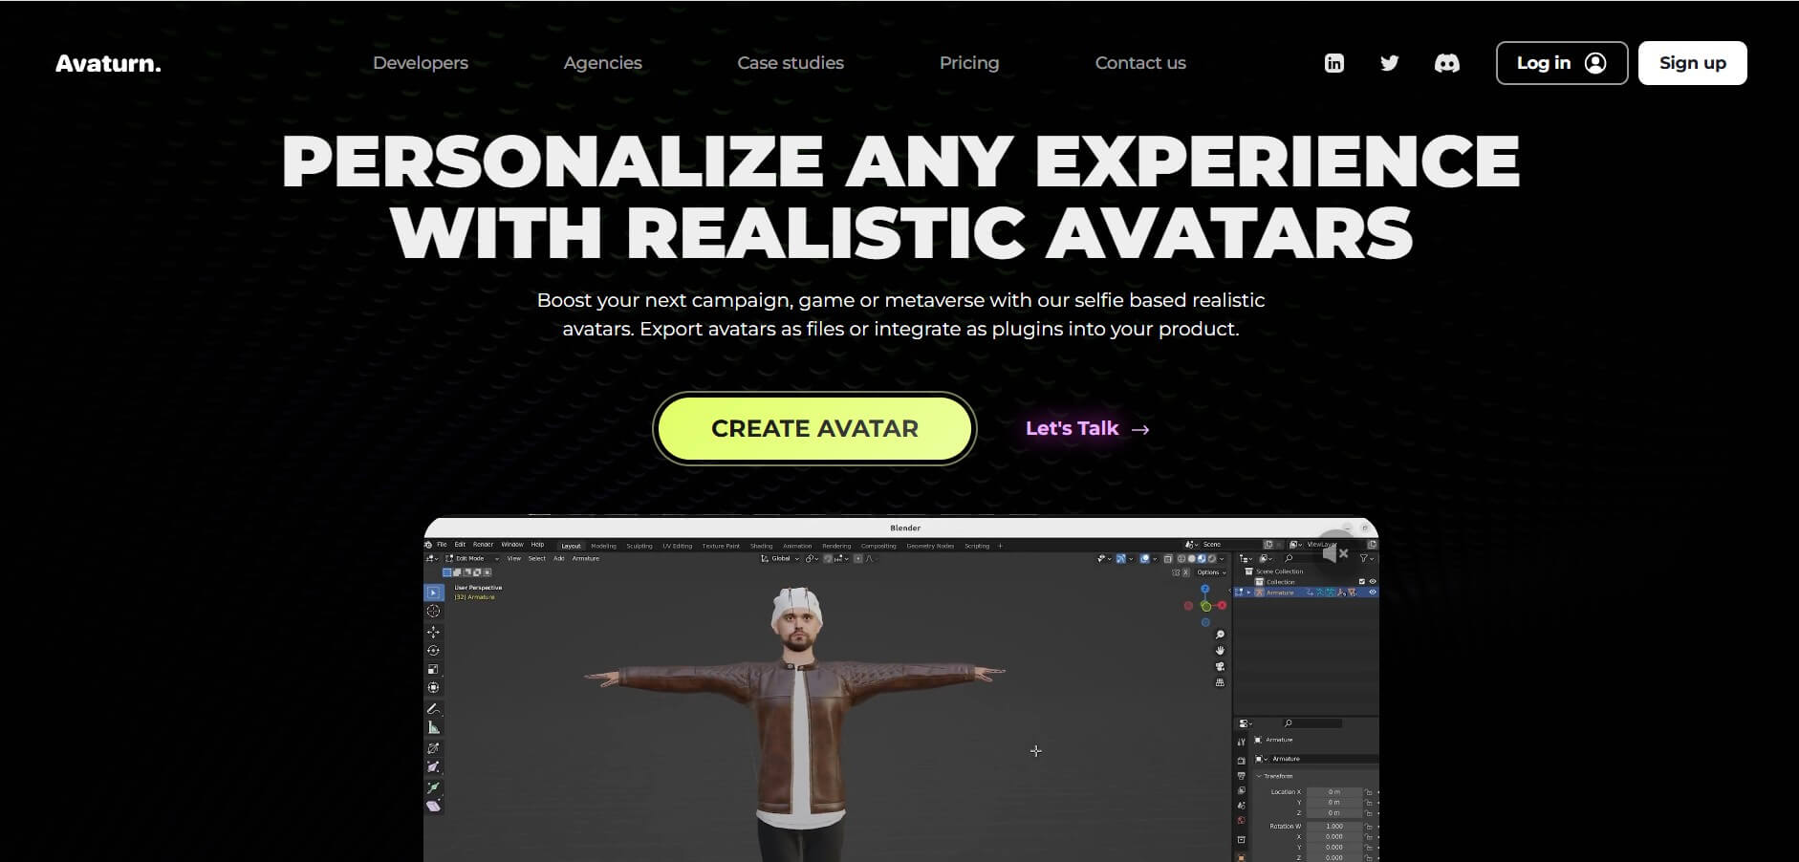The width and height of the screenshot is (1799, 862).
Task: Click the Location X value field
Action: (1333, 792)
